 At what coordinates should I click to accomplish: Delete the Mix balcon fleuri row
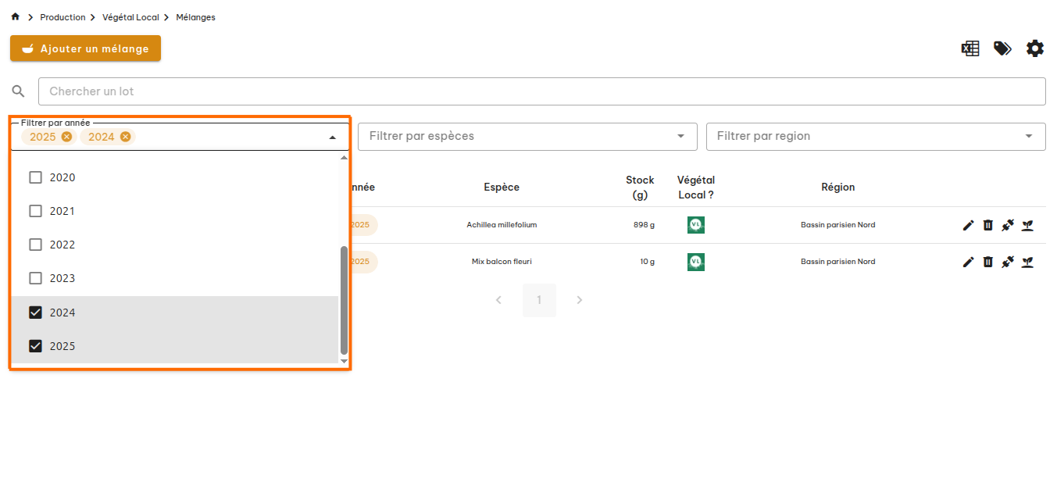[x=987, y=262]
